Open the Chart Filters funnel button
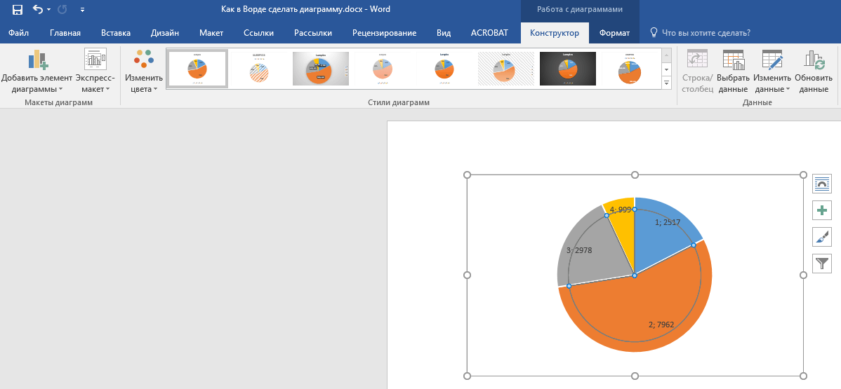The image size is (841, 389). [x=822, y=264]
